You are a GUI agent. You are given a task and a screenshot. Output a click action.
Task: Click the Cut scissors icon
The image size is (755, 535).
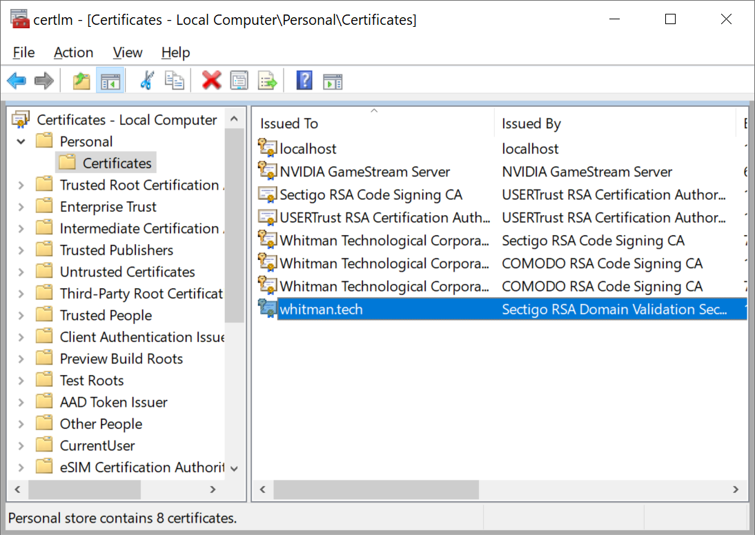point(147,81)
